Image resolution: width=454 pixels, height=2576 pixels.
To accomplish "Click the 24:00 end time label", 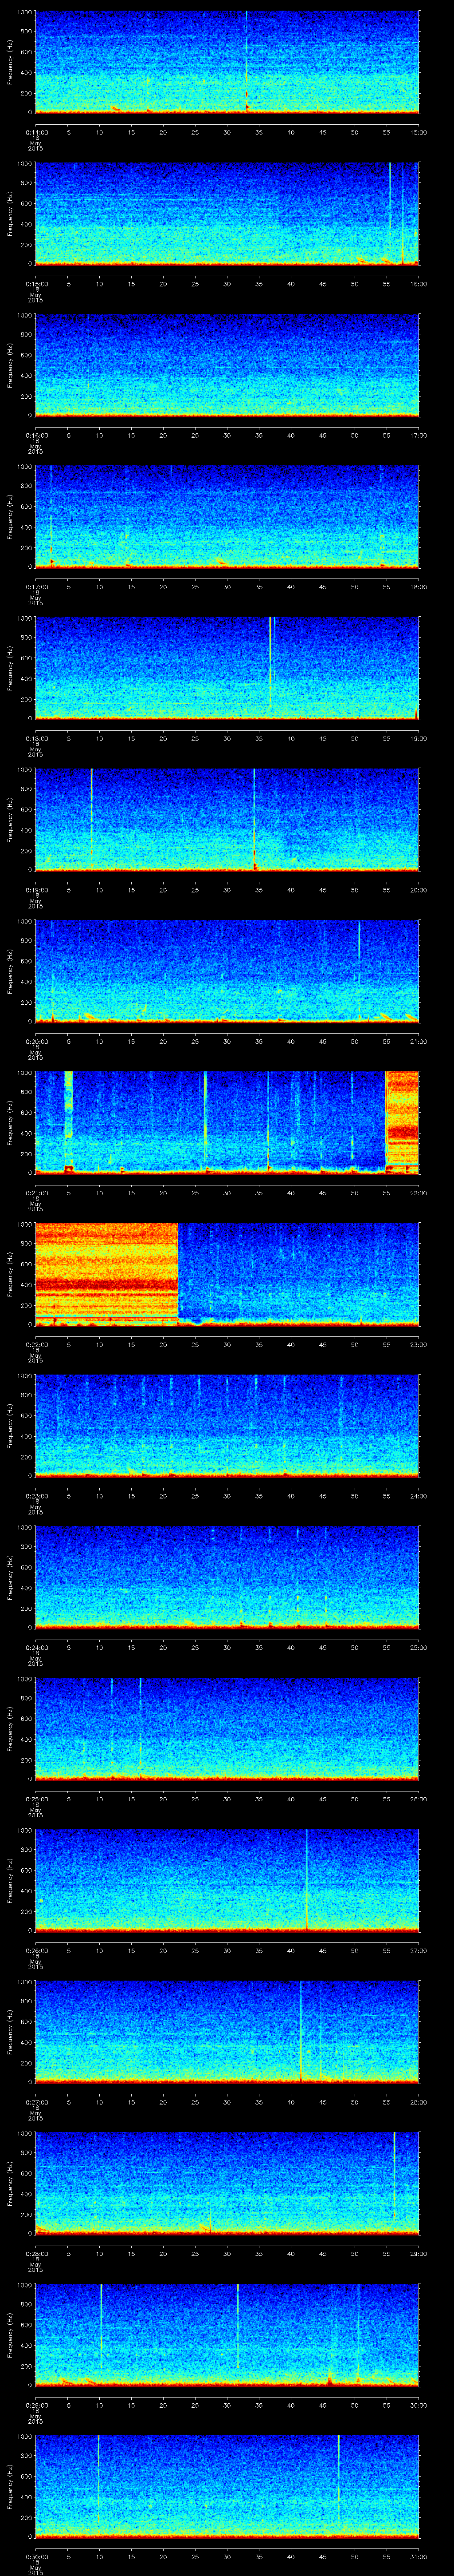I will (x=418, y=1496).
